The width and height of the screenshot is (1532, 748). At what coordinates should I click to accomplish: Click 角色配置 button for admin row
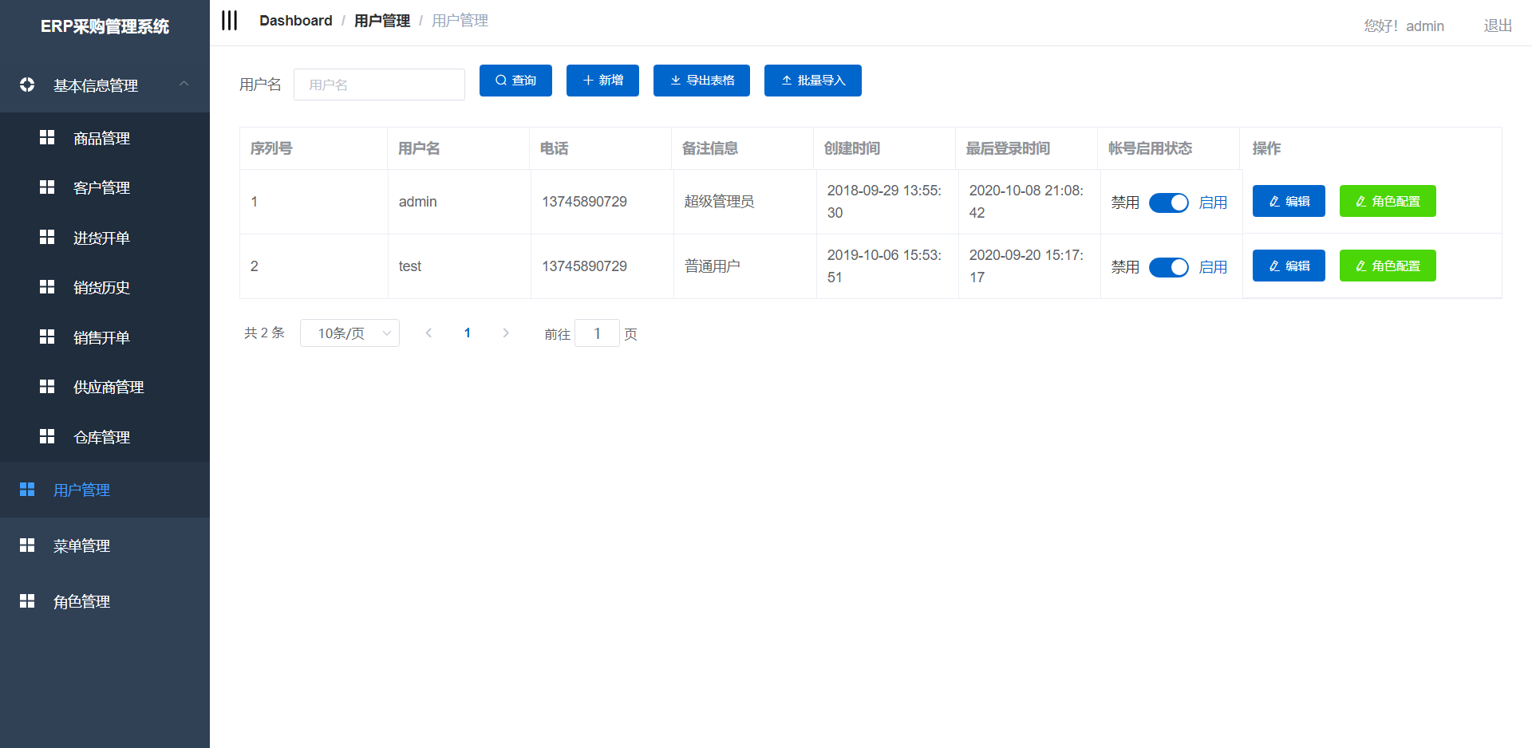pyautogui.click(x=1388, y=201)
